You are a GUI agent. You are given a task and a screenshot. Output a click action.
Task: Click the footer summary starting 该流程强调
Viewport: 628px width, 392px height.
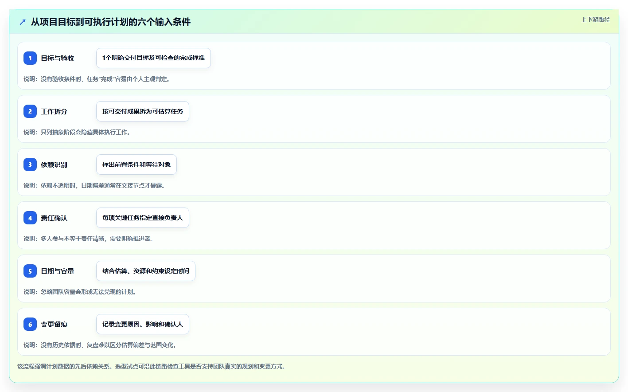coord(151,366)
